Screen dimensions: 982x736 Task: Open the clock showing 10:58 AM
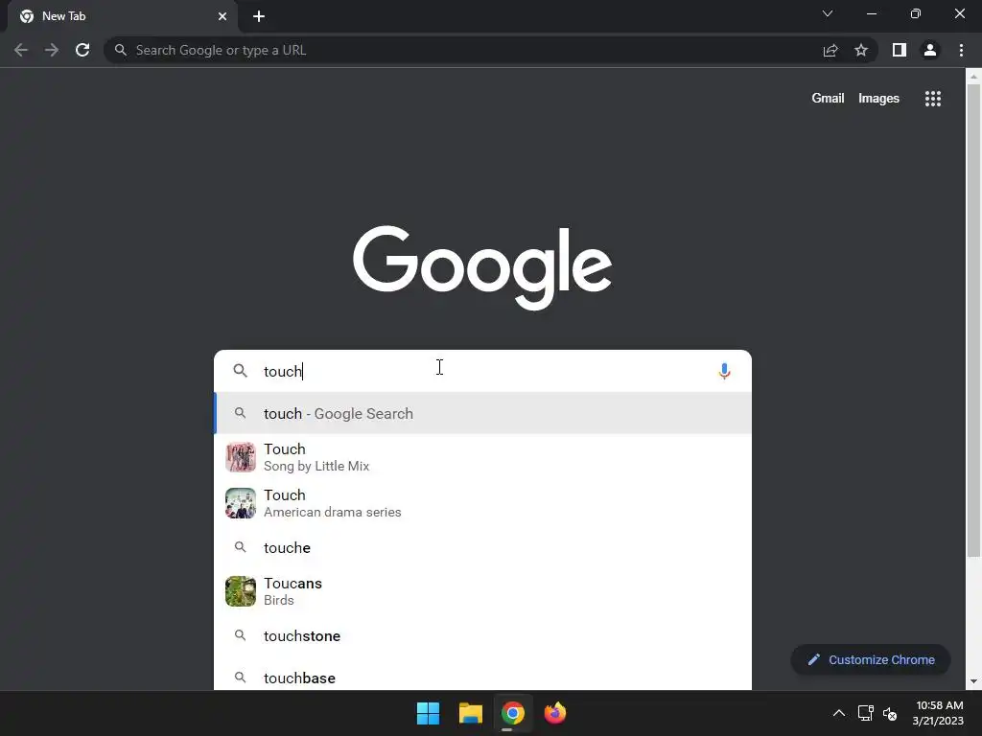coord(938,713)
